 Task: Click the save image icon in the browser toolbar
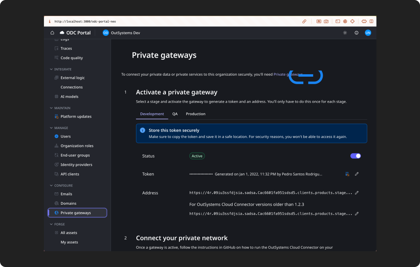[x=319, y=21]
